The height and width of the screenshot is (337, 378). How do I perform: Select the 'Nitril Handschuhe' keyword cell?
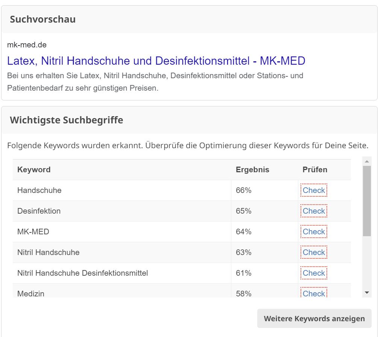tap(122, 252)
